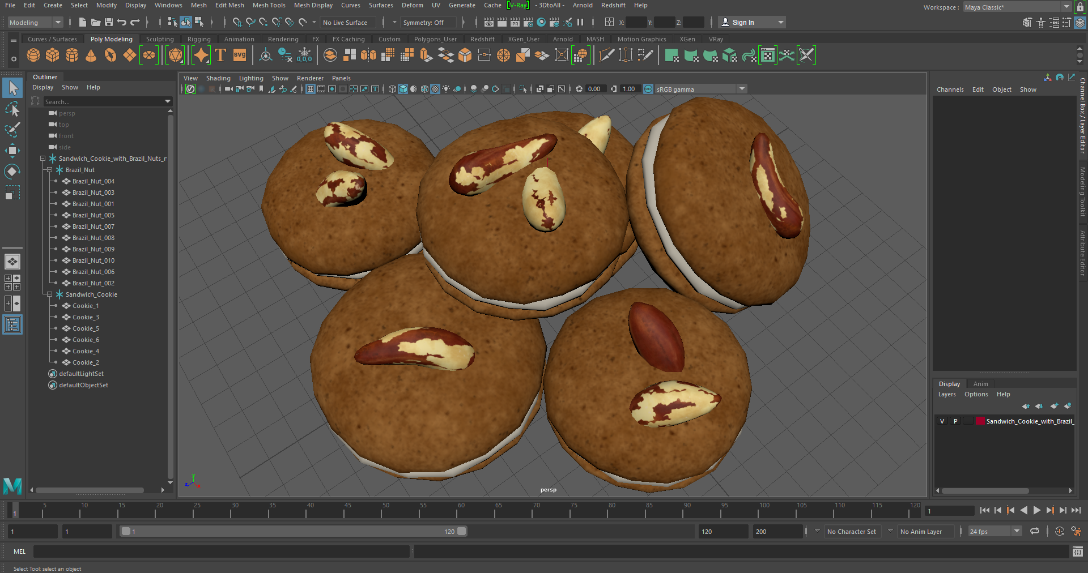Screen dimensions: 1088x573
Task: Click the Symmetry: Off button
Action: (428, 22)
